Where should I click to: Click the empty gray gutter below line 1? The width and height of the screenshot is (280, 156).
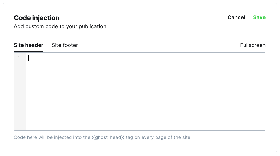(20, 96)
